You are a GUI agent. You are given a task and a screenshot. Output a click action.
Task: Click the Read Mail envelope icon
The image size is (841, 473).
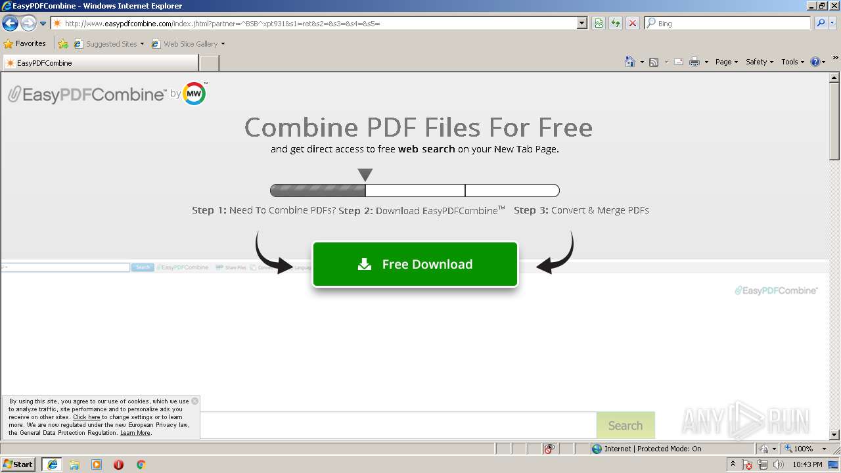679,62
